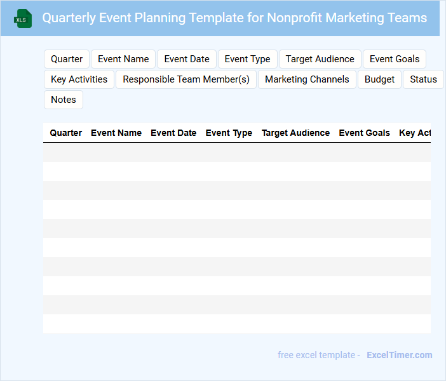Select the Quarter tag button
446x381 pixels.
[x=67, y=59]
